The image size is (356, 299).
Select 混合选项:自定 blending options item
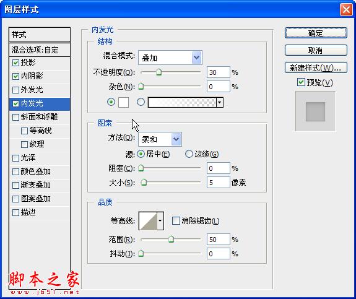tap(40, 50)
